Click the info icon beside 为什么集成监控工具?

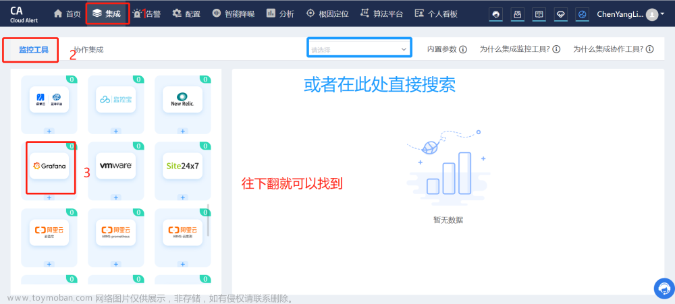point(556,49)
